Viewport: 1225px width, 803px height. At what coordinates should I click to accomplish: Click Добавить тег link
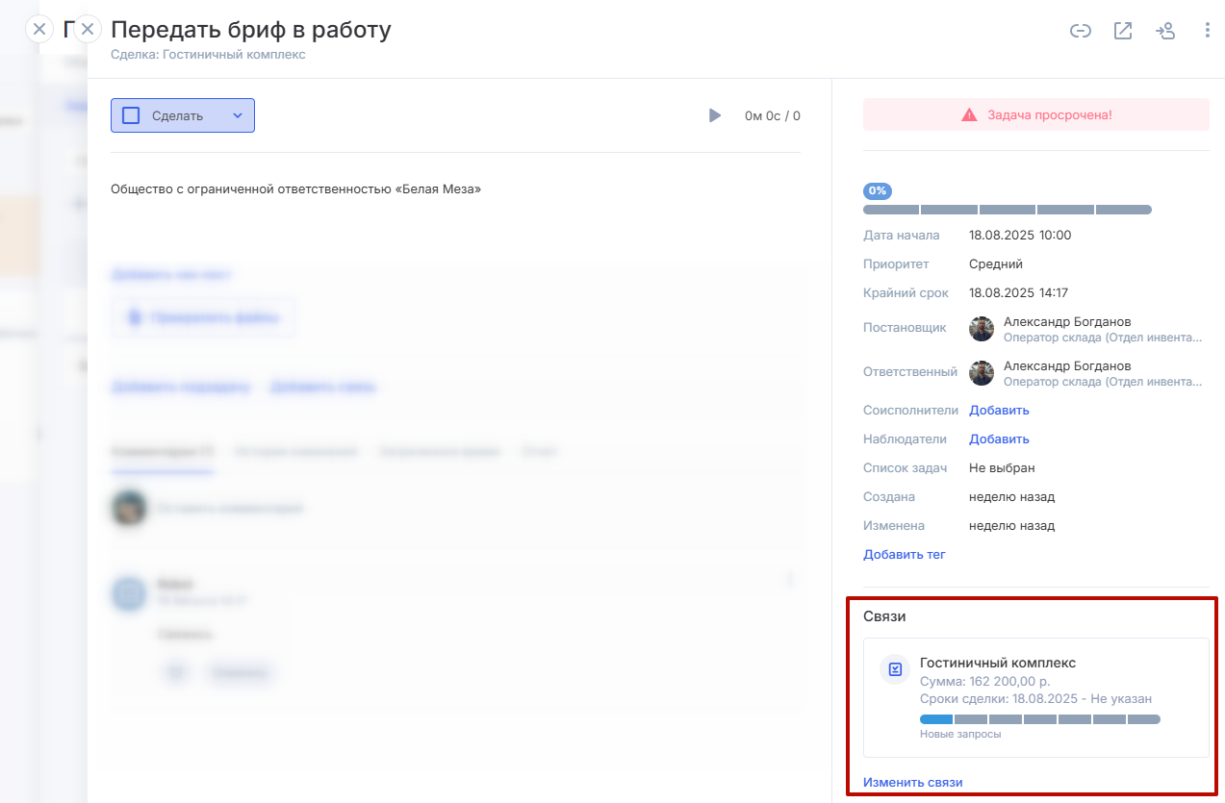click(904, 555)
